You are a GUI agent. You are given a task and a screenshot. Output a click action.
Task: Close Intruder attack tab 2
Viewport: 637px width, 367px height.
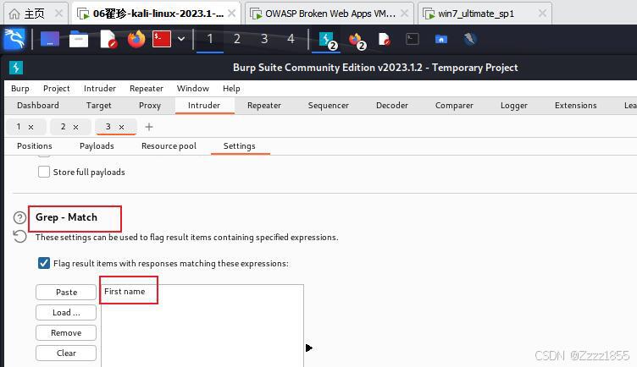pyautogui.click(x=75, y=128)
